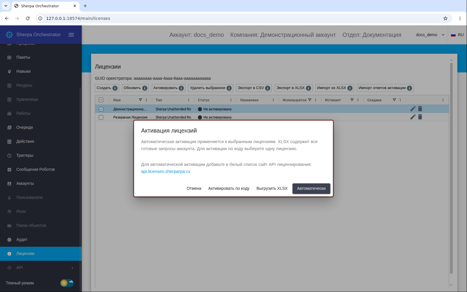Viewport: 467px width, 292px height.
Task: Open the Используется column options menu
Action: (316, 100)
